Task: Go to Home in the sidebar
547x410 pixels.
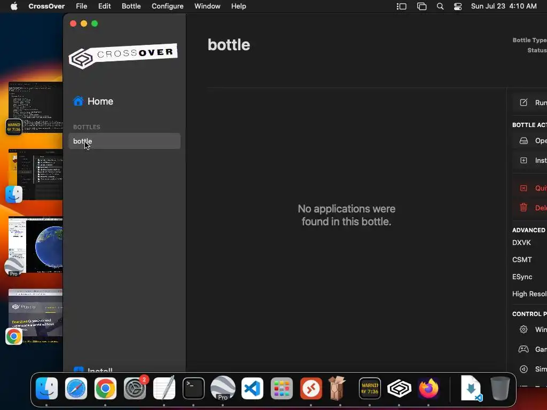Action: click(93, 101)
